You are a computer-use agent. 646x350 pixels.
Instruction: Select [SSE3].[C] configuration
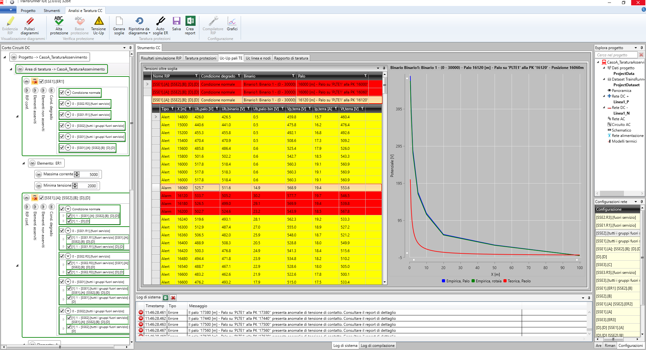click(x=617, y=264)
